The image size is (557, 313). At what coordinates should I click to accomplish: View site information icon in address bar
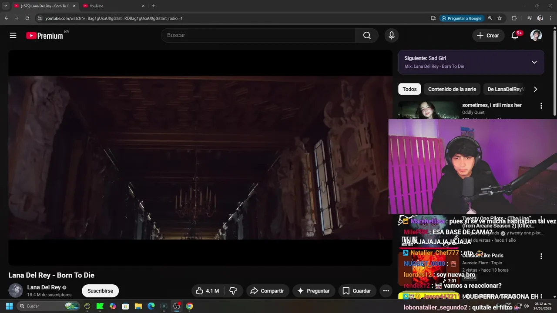(40, 18)
